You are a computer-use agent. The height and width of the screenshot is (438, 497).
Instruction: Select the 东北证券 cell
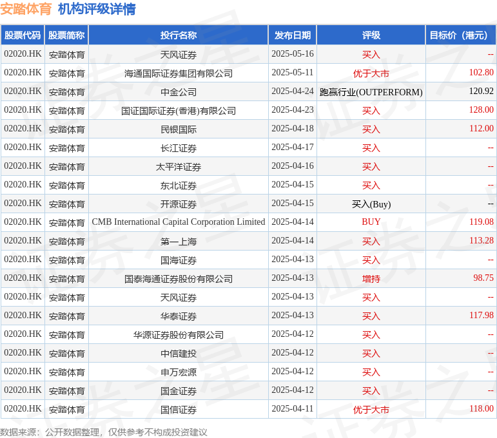(x=179, y=186)
